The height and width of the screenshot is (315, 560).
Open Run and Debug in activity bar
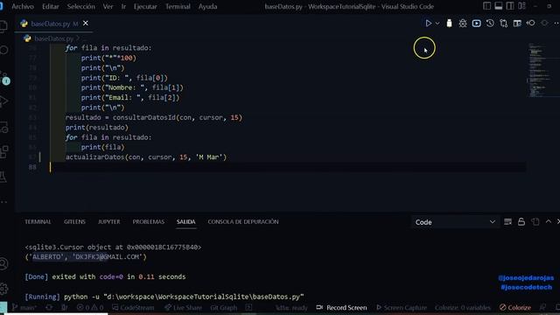(3, 101)
